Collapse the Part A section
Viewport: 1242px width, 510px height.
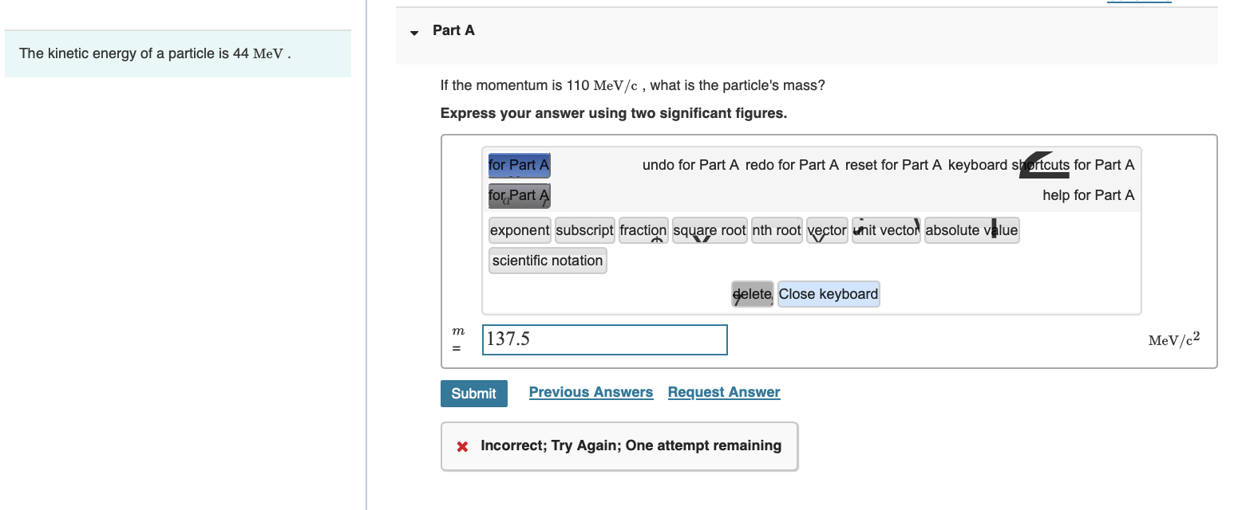[413, 32]
